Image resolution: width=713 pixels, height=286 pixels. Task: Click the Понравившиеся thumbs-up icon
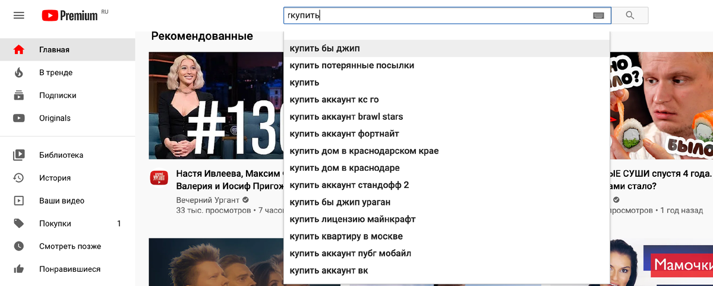pos(19,269)
